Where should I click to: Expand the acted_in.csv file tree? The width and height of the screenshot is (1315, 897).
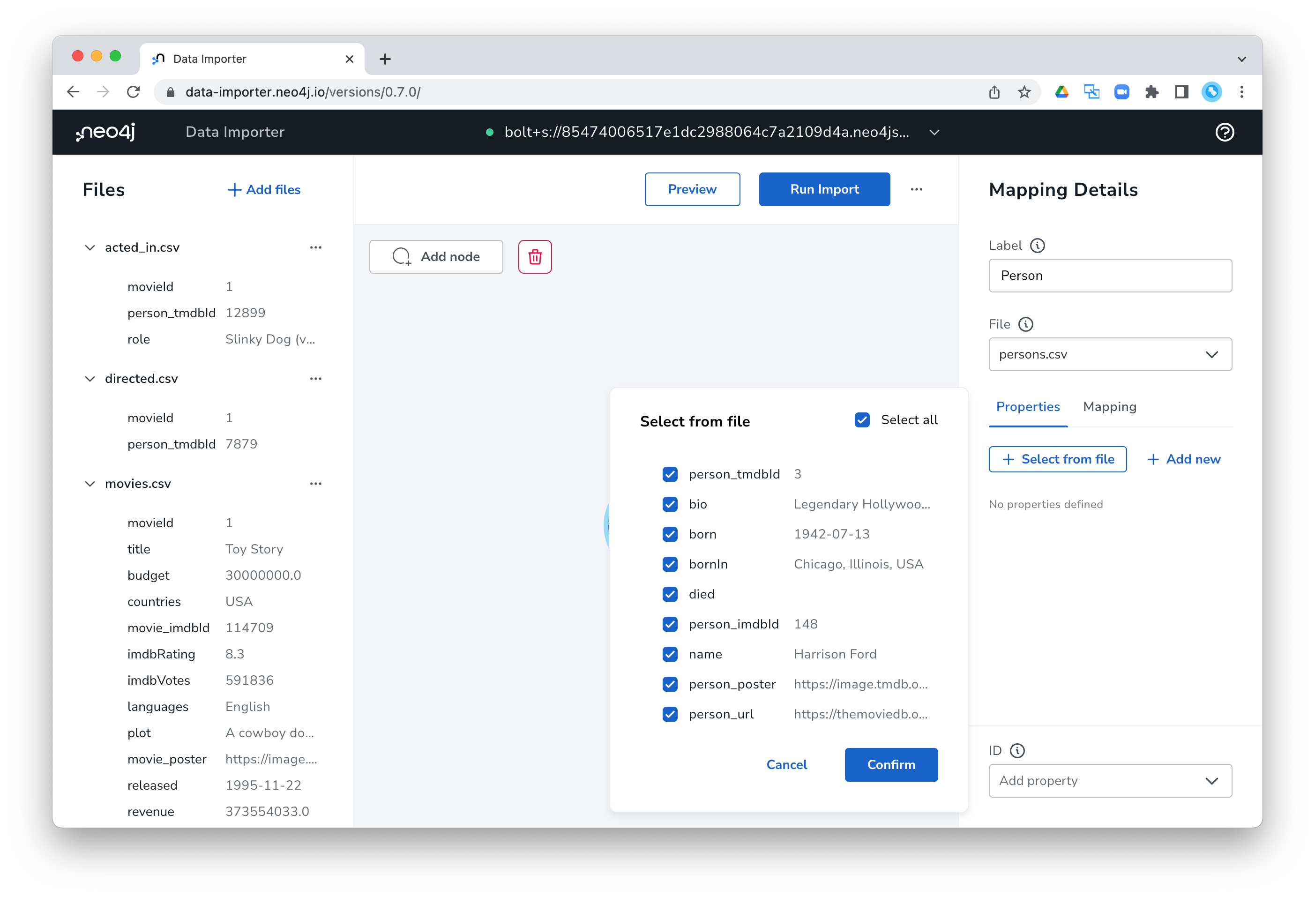(x=89, y=246)
